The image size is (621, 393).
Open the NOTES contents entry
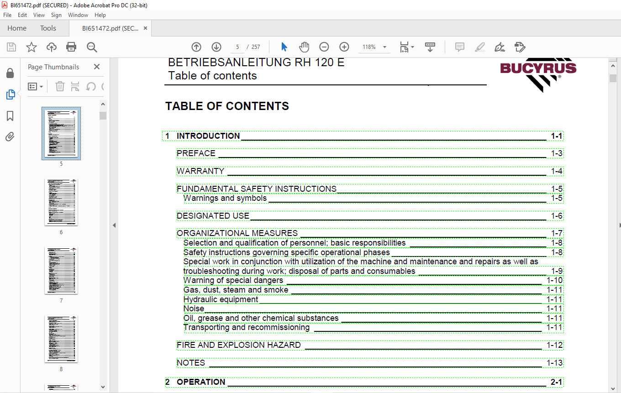(x=370, y=363)
